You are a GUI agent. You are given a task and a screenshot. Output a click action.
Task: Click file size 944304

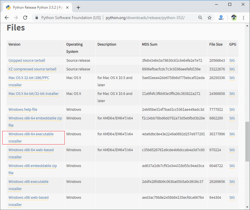pos(215,197)
